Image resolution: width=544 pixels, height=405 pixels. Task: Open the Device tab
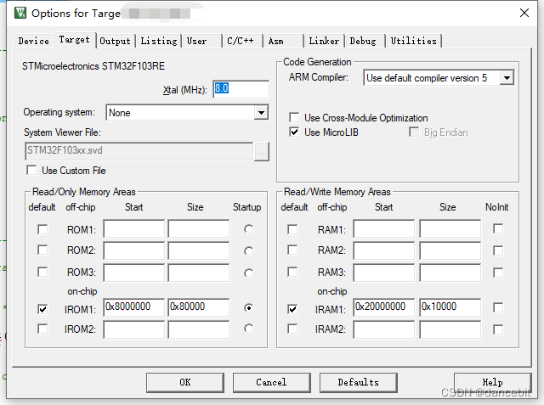click(x=34, y=41)
